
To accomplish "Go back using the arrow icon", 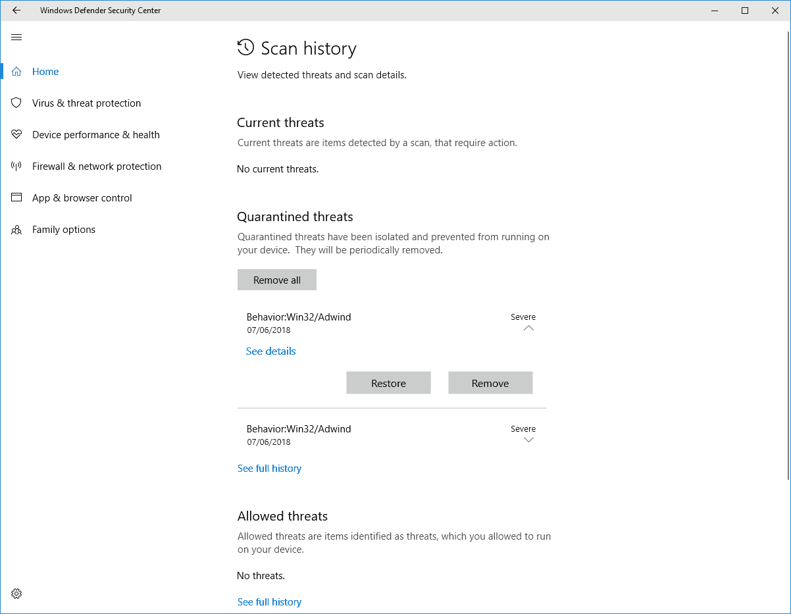I will click(16, 11).
